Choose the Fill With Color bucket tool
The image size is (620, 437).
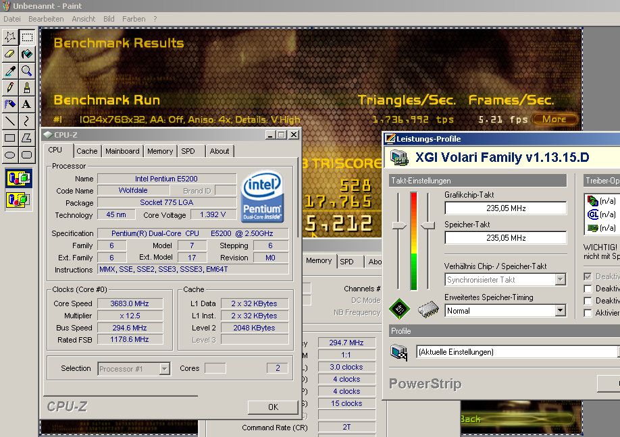coord(27,54)
